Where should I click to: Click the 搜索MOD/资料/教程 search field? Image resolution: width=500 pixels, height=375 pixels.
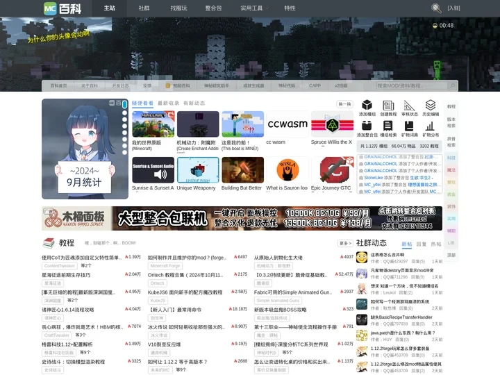pyautogui.click(x=412, y=86)
